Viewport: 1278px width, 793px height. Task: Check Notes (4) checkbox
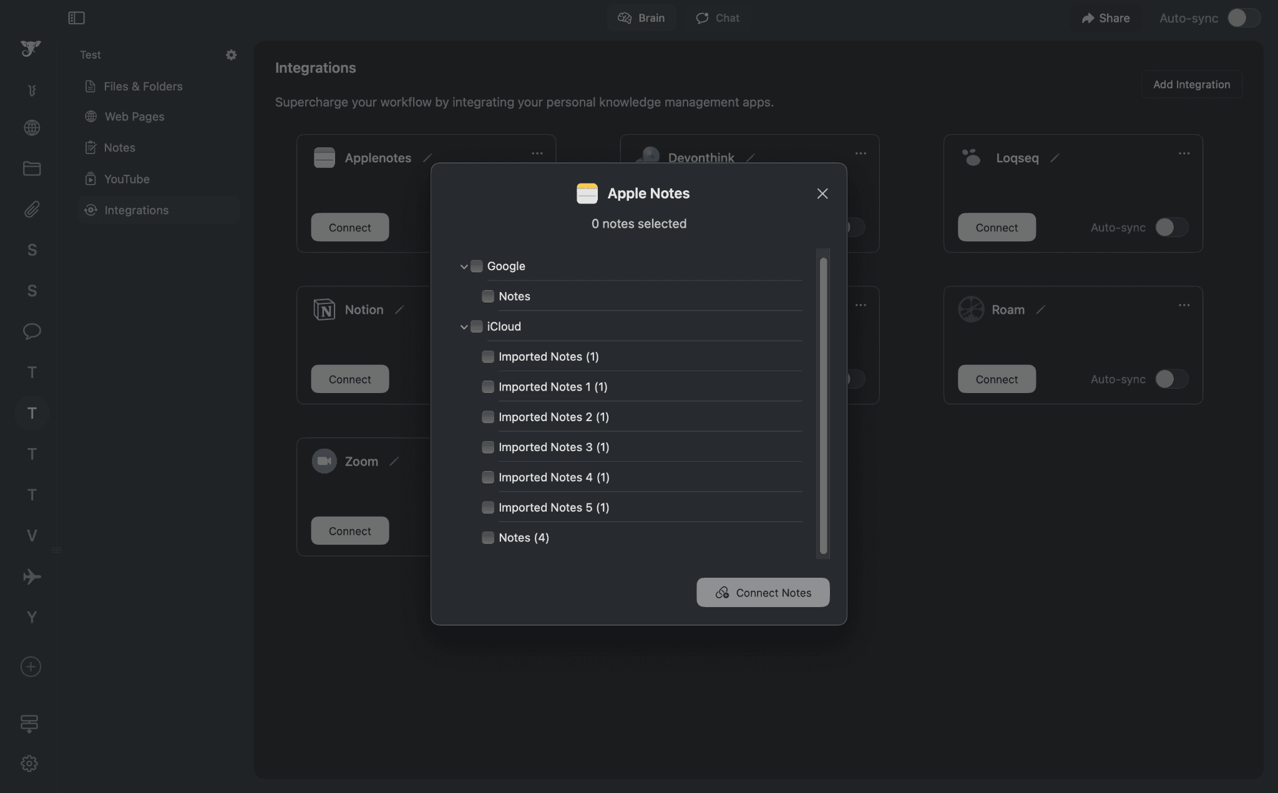(488, 538)
